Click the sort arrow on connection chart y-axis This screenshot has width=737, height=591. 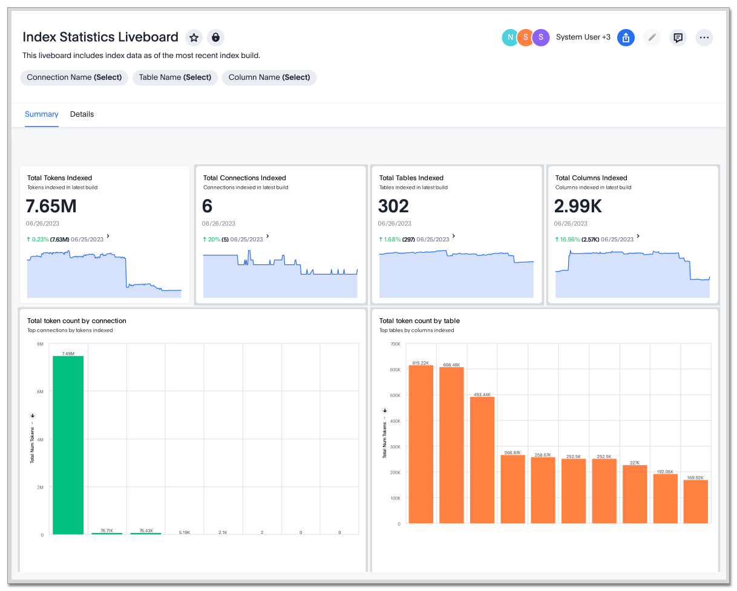point(32,416)
